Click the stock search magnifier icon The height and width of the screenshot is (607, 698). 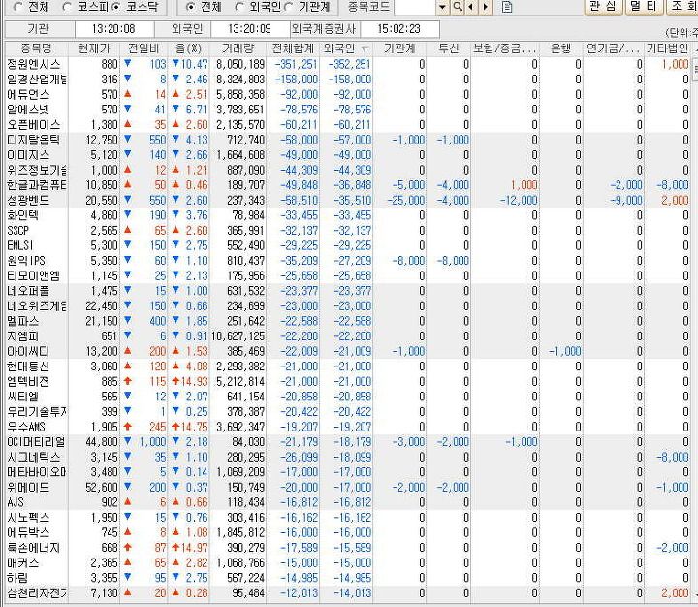pyautogui.click(x=458, y=7)
